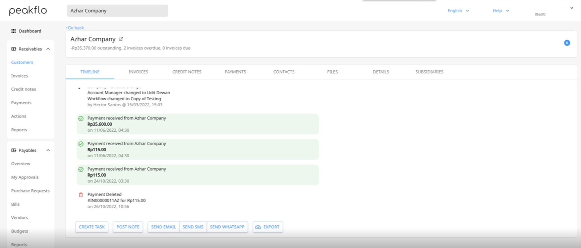The width and height of the screenshot is (581, 248).
Task: Open the user account dropdown arrow
Action: [572, 8]
